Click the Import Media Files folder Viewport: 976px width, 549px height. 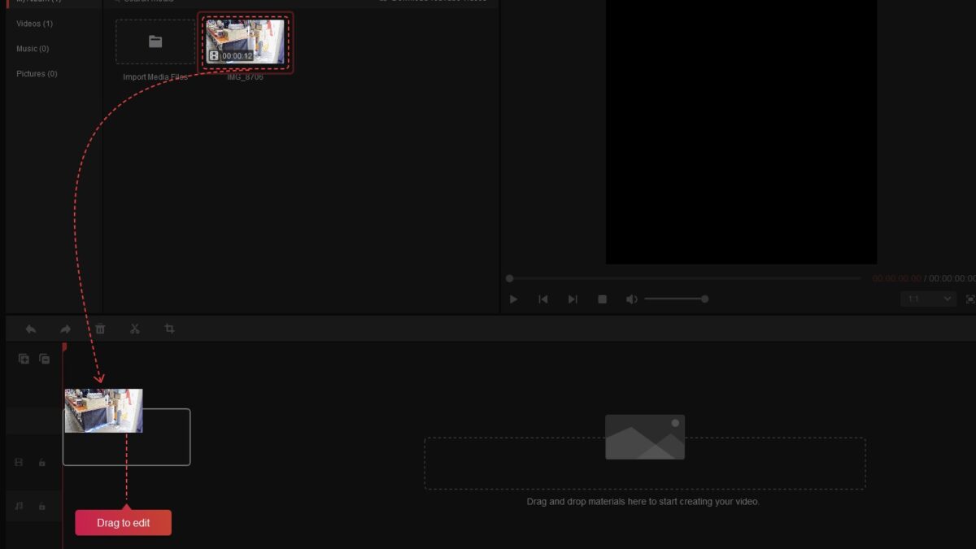coord(155,41)
